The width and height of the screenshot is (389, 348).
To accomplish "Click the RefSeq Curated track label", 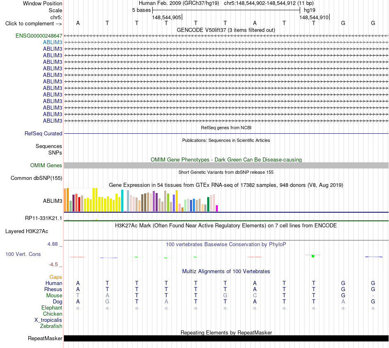I will (43, 133).
